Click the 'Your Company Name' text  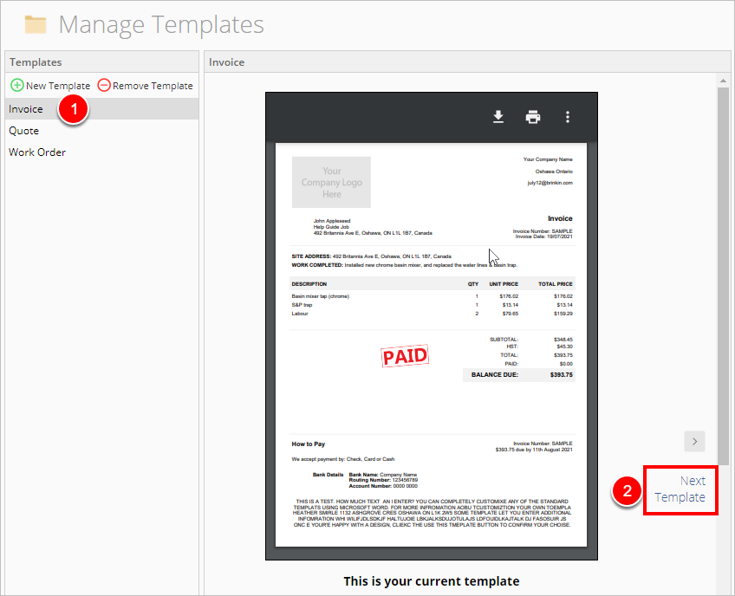click(548, 159)
